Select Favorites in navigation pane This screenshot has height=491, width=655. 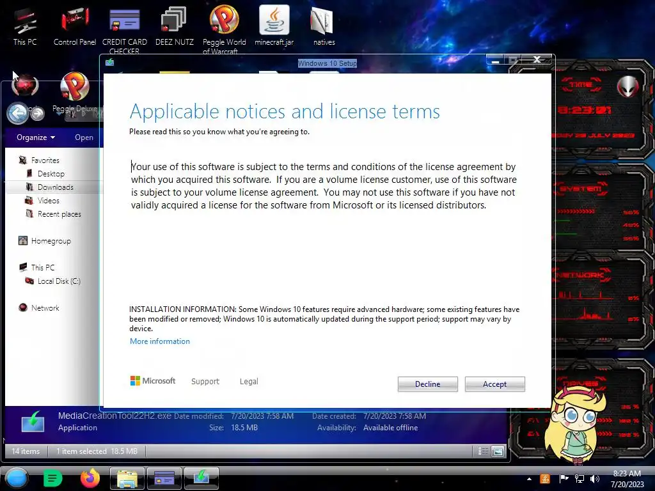point(45,160)
